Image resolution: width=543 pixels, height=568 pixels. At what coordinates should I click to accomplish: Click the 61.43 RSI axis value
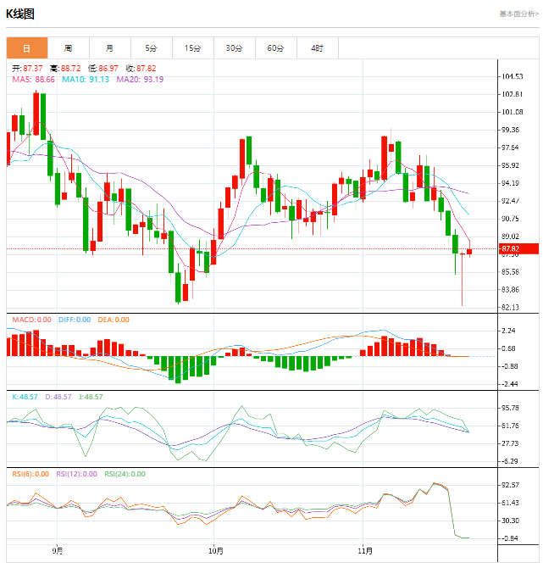click(510, 503)
